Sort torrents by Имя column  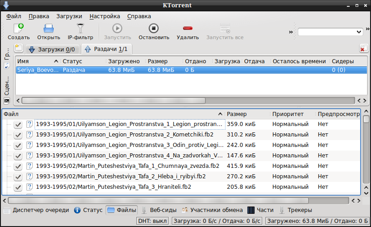[37, 61]
